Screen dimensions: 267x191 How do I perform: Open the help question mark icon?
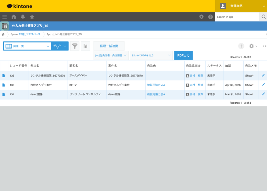click(x=210, y=17)
